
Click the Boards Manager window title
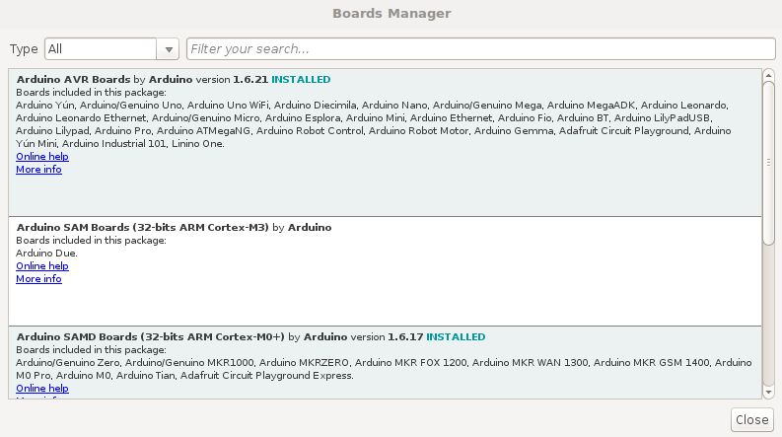pyautogui.click(x=391, y=14)
